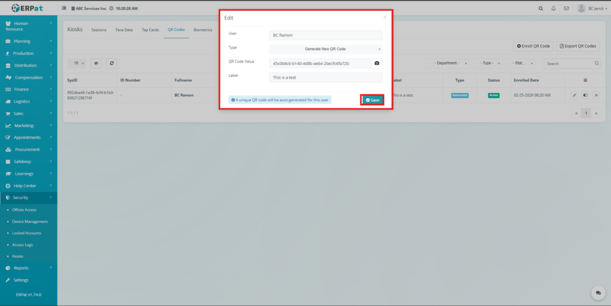Expand the Finance sidebar menu
The width and height of the screenshot is (611, 306).
[x=29, y=89]
